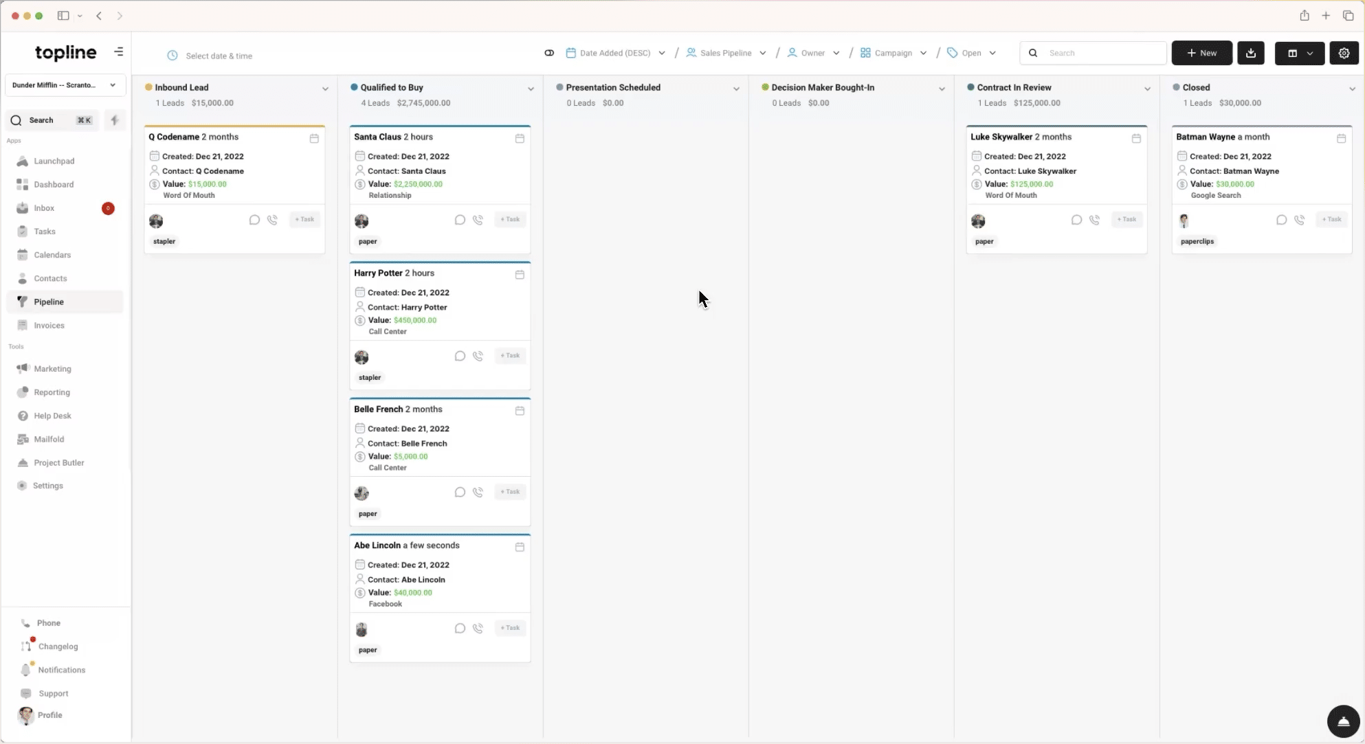Click owner avatar on Belle French card
The image size is (1365, 744).
tap(362, 493)
